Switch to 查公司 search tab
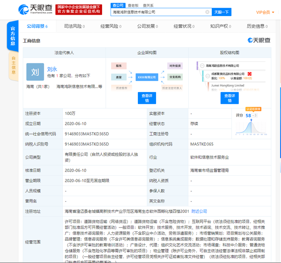This screenshot has width=281, height=263. tap(118, 5)
